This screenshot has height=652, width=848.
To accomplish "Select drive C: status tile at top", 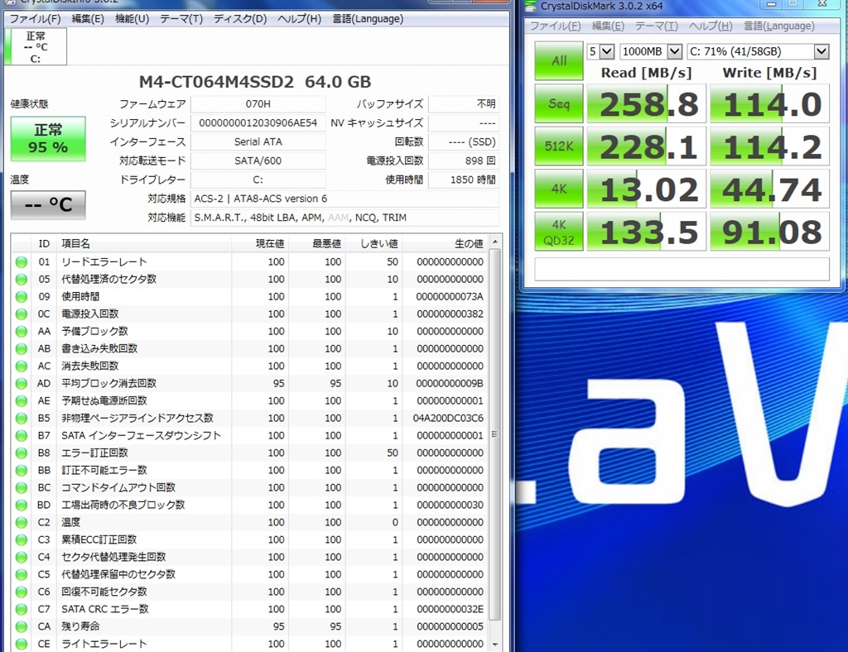I will coord(36,46).
